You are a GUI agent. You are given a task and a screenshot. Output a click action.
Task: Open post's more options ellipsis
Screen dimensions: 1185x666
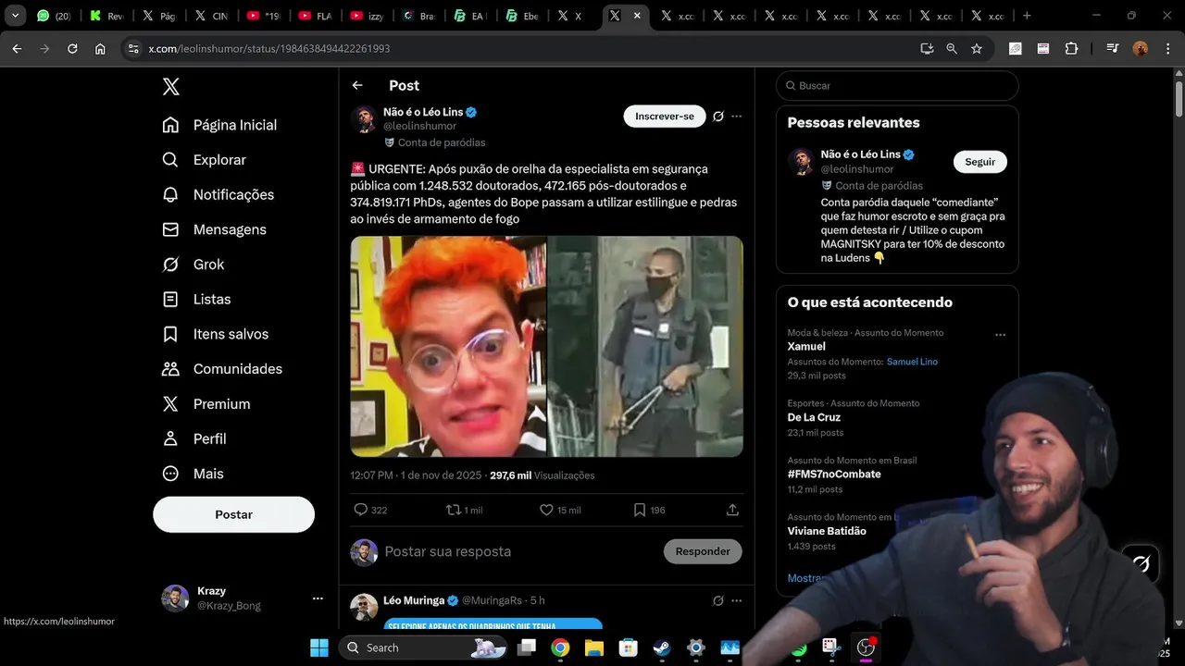pos(737,117)
